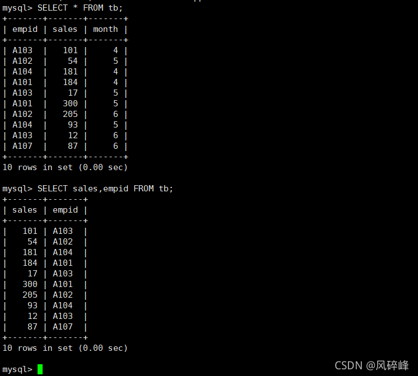Click the first '10 rows in set' message

point(65,167)
